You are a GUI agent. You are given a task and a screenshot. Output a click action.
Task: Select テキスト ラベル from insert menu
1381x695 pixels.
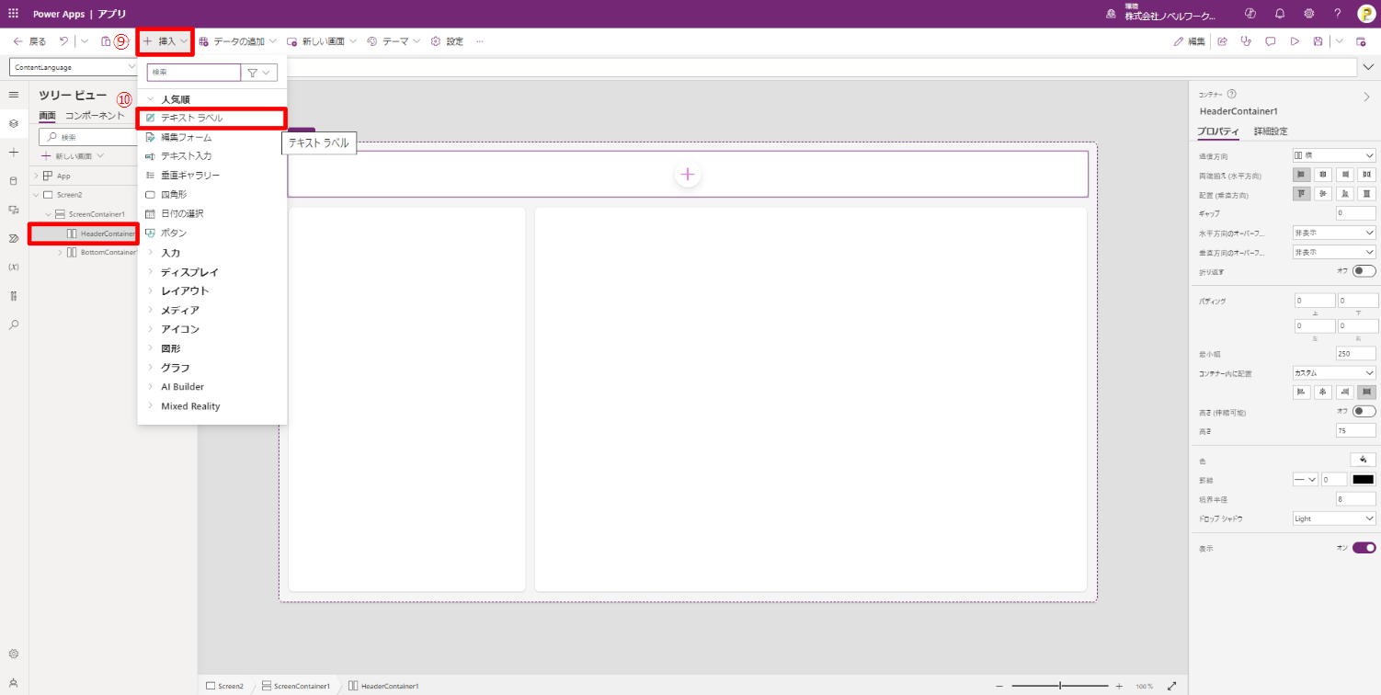click(211, 118)
